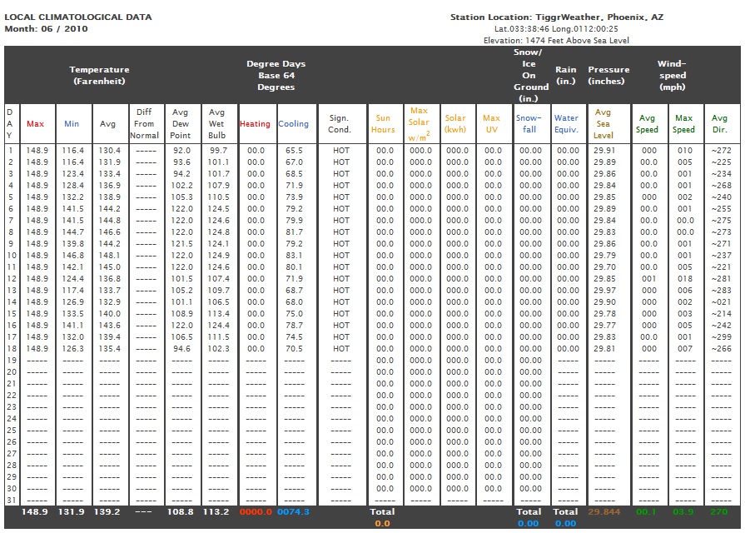Click the 'Snowfall' column header
745x533 pixels.
tap(529, 123)
